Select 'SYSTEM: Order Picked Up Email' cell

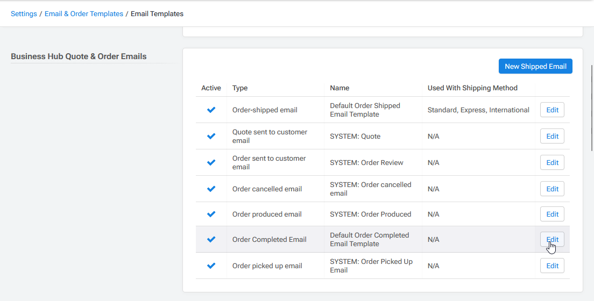tap(373, 266)
